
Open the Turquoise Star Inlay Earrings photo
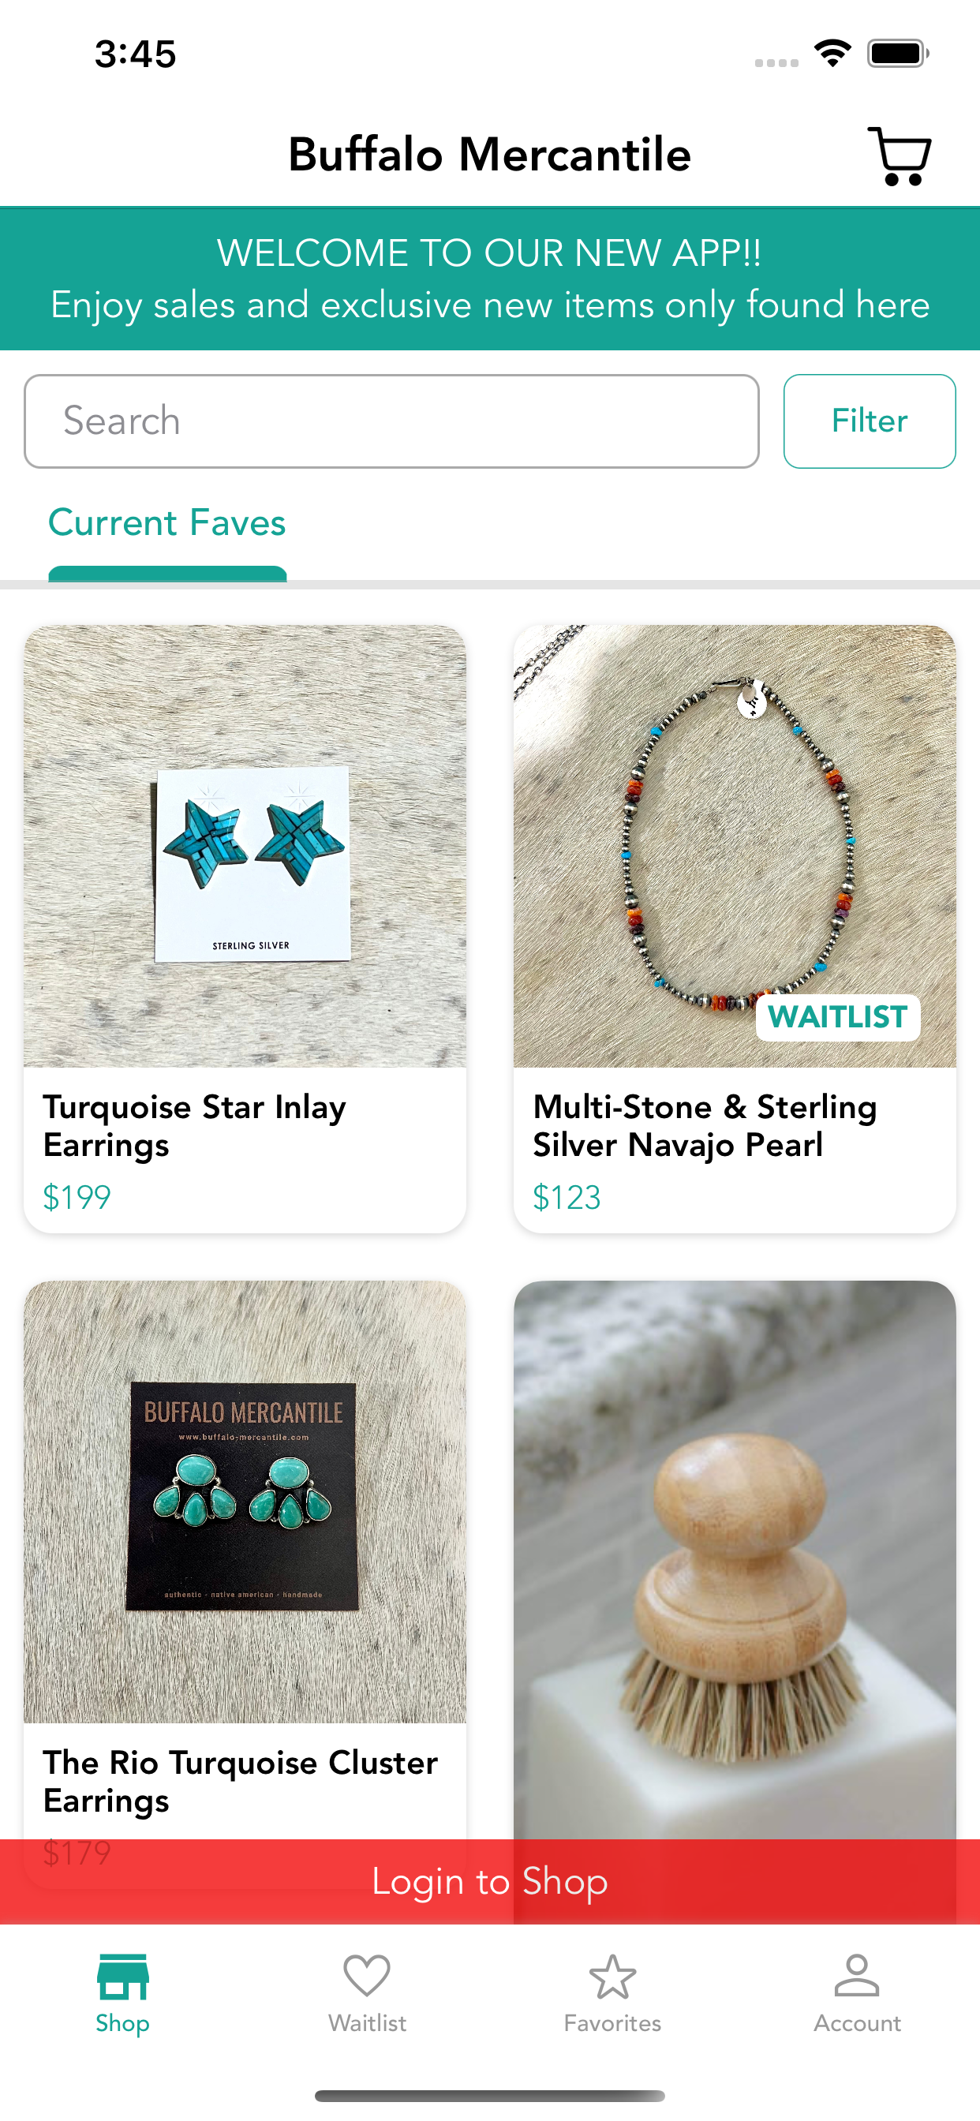click(x=245, y=846)
